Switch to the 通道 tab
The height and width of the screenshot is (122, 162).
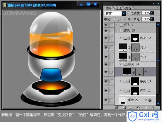point(118,8)
